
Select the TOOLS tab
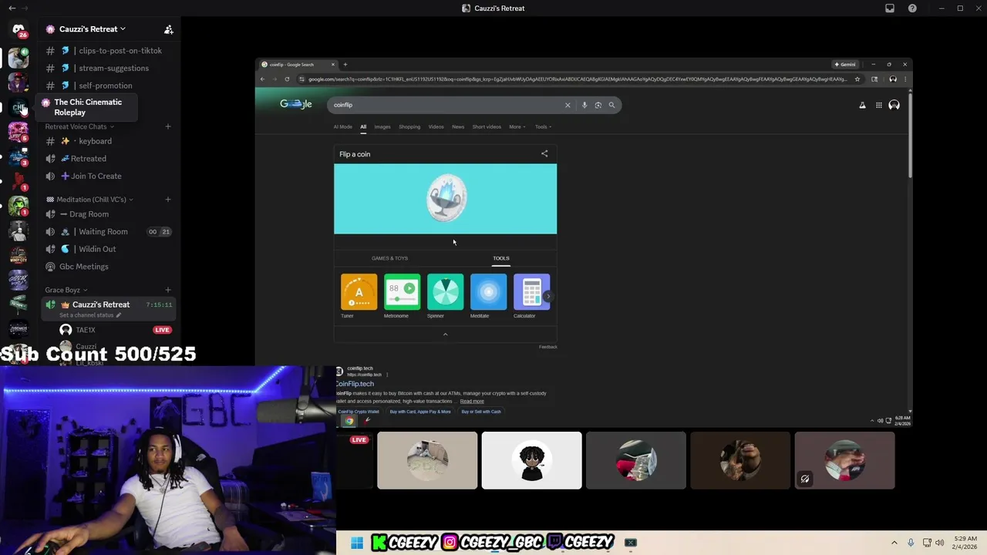coord(501,258)
